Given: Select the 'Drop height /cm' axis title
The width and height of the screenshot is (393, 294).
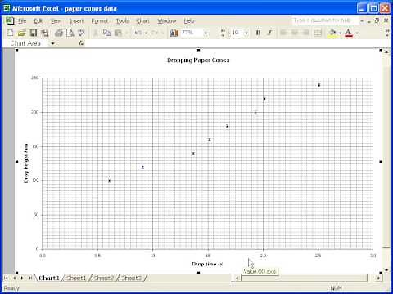Looking at the screenshot, I should [26, 163].
